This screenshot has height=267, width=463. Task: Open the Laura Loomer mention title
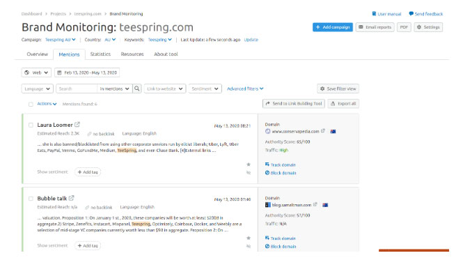coord(55,125)
